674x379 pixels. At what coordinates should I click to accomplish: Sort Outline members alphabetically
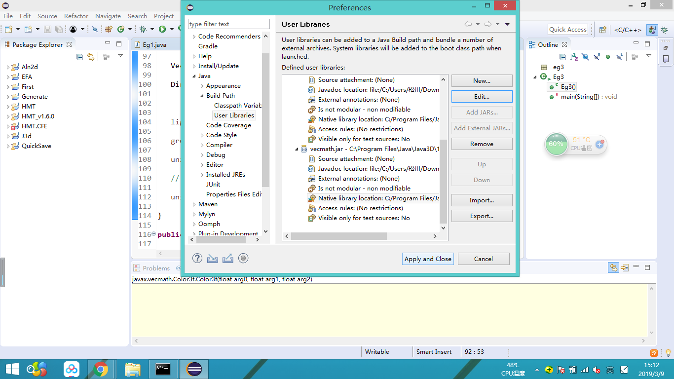(x=573, y=57)
